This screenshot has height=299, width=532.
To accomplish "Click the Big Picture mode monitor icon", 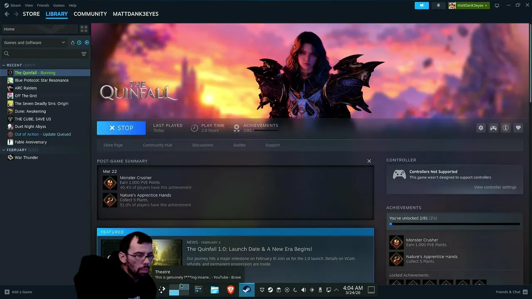I will (x=497, y=5).
